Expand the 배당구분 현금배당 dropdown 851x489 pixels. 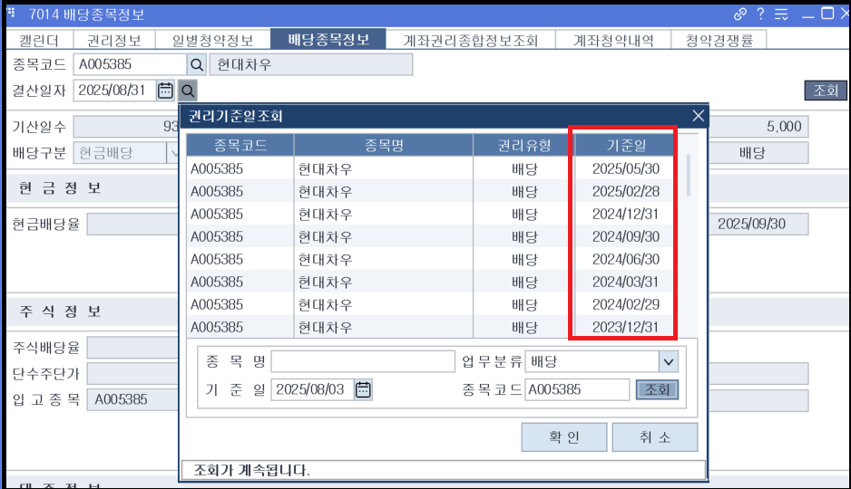(x=173, y=153)
